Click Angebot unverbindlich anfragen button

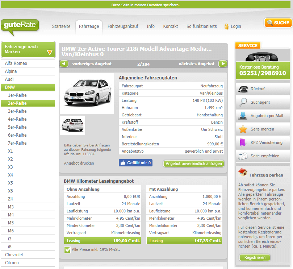pyautogui.click(x=194, y=164)
